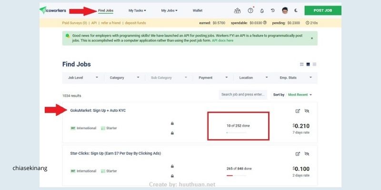The image size is (381, 190).
Task: Go to the Wallet tab
Action: pos(198,10)
